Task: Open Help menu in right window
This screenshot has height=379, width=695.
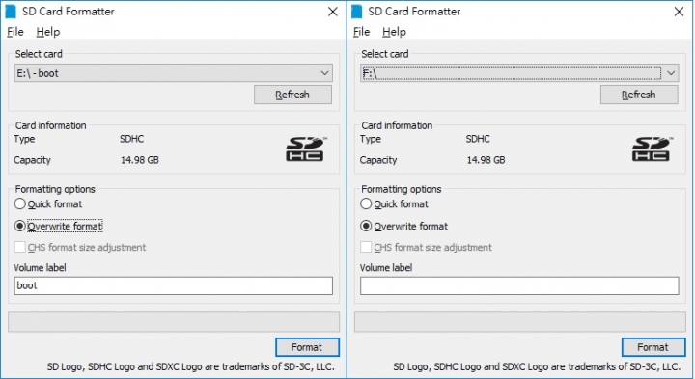Action: pos(394,32)
